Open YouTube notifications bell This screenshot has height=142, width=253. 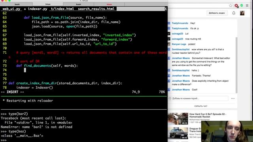tap(234, 13)
